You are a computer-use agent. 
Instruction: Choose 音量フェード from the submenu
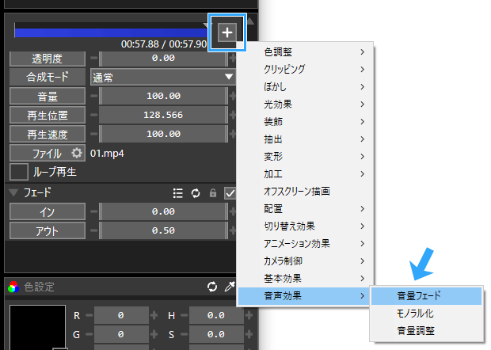click(427, 296)
